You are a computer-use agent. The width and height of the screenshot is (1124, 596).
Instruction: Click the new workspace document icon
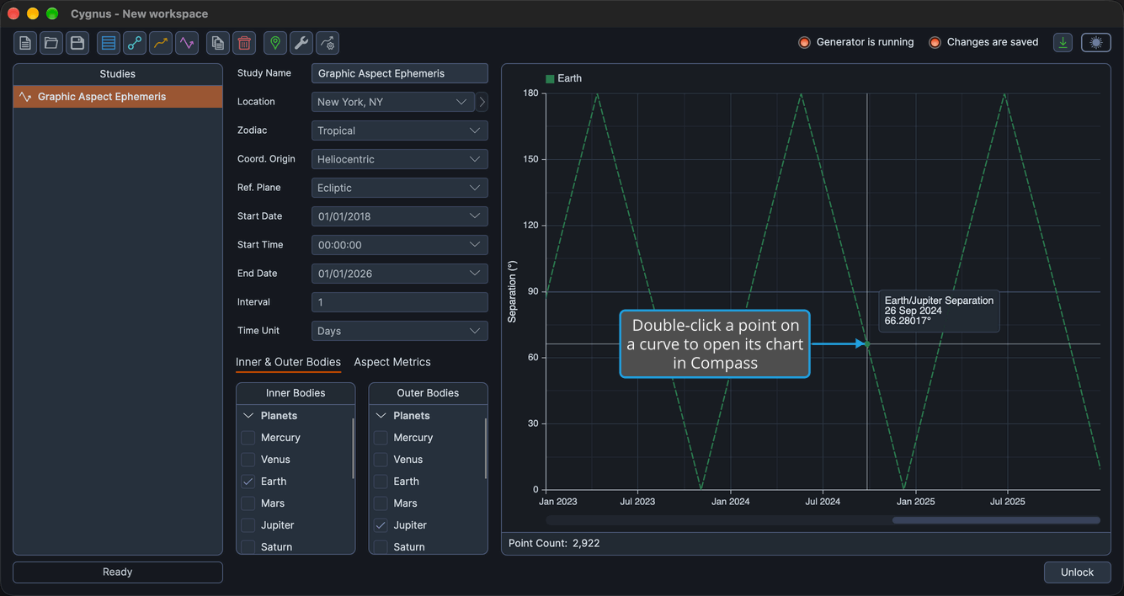click(25, 43)
